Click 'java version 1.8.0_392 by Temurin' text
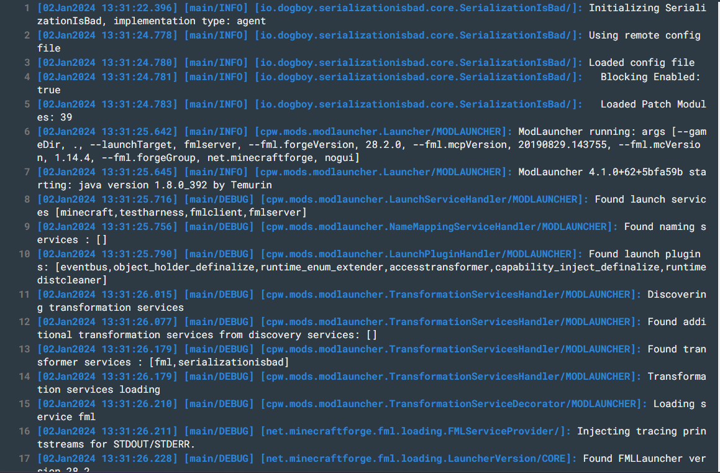720x473 pixels. 175,185
